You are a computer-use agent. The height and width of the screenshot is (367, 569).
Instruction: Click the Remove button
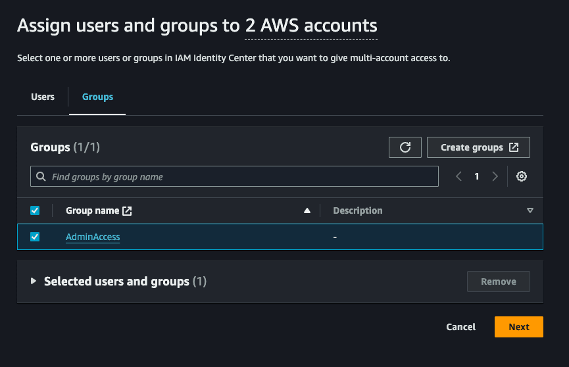pyautogui.click(x=498, y=281)
